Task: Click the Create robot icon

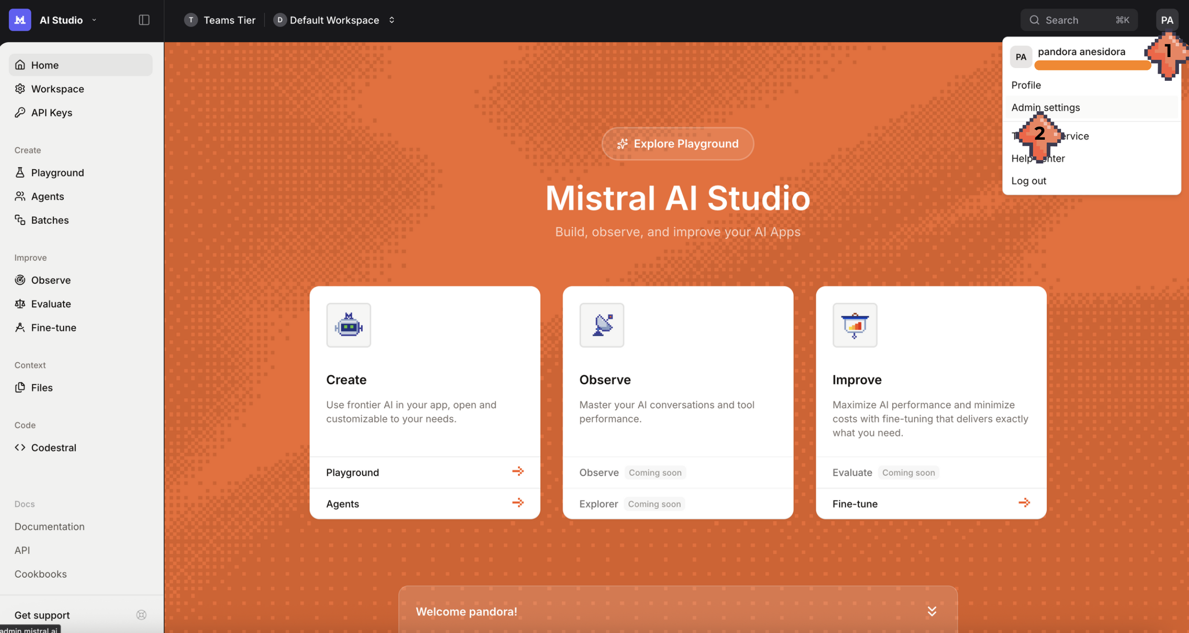Action: point(348,326)
